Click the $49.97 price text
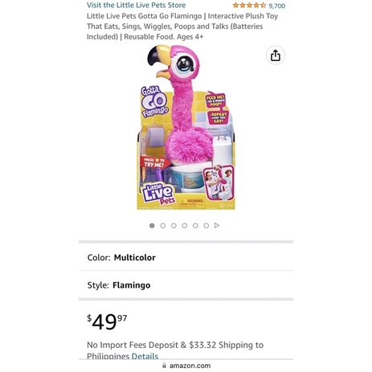 pyautogui.click(x=107, y=321)
